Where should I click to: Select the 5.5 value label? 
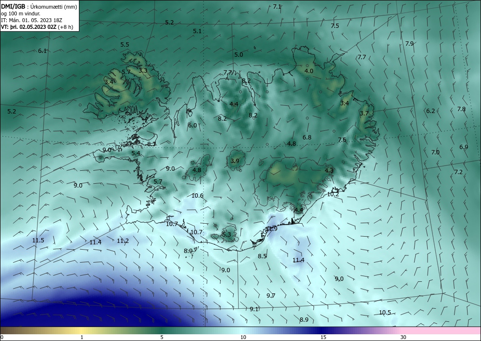pos(125,44)
